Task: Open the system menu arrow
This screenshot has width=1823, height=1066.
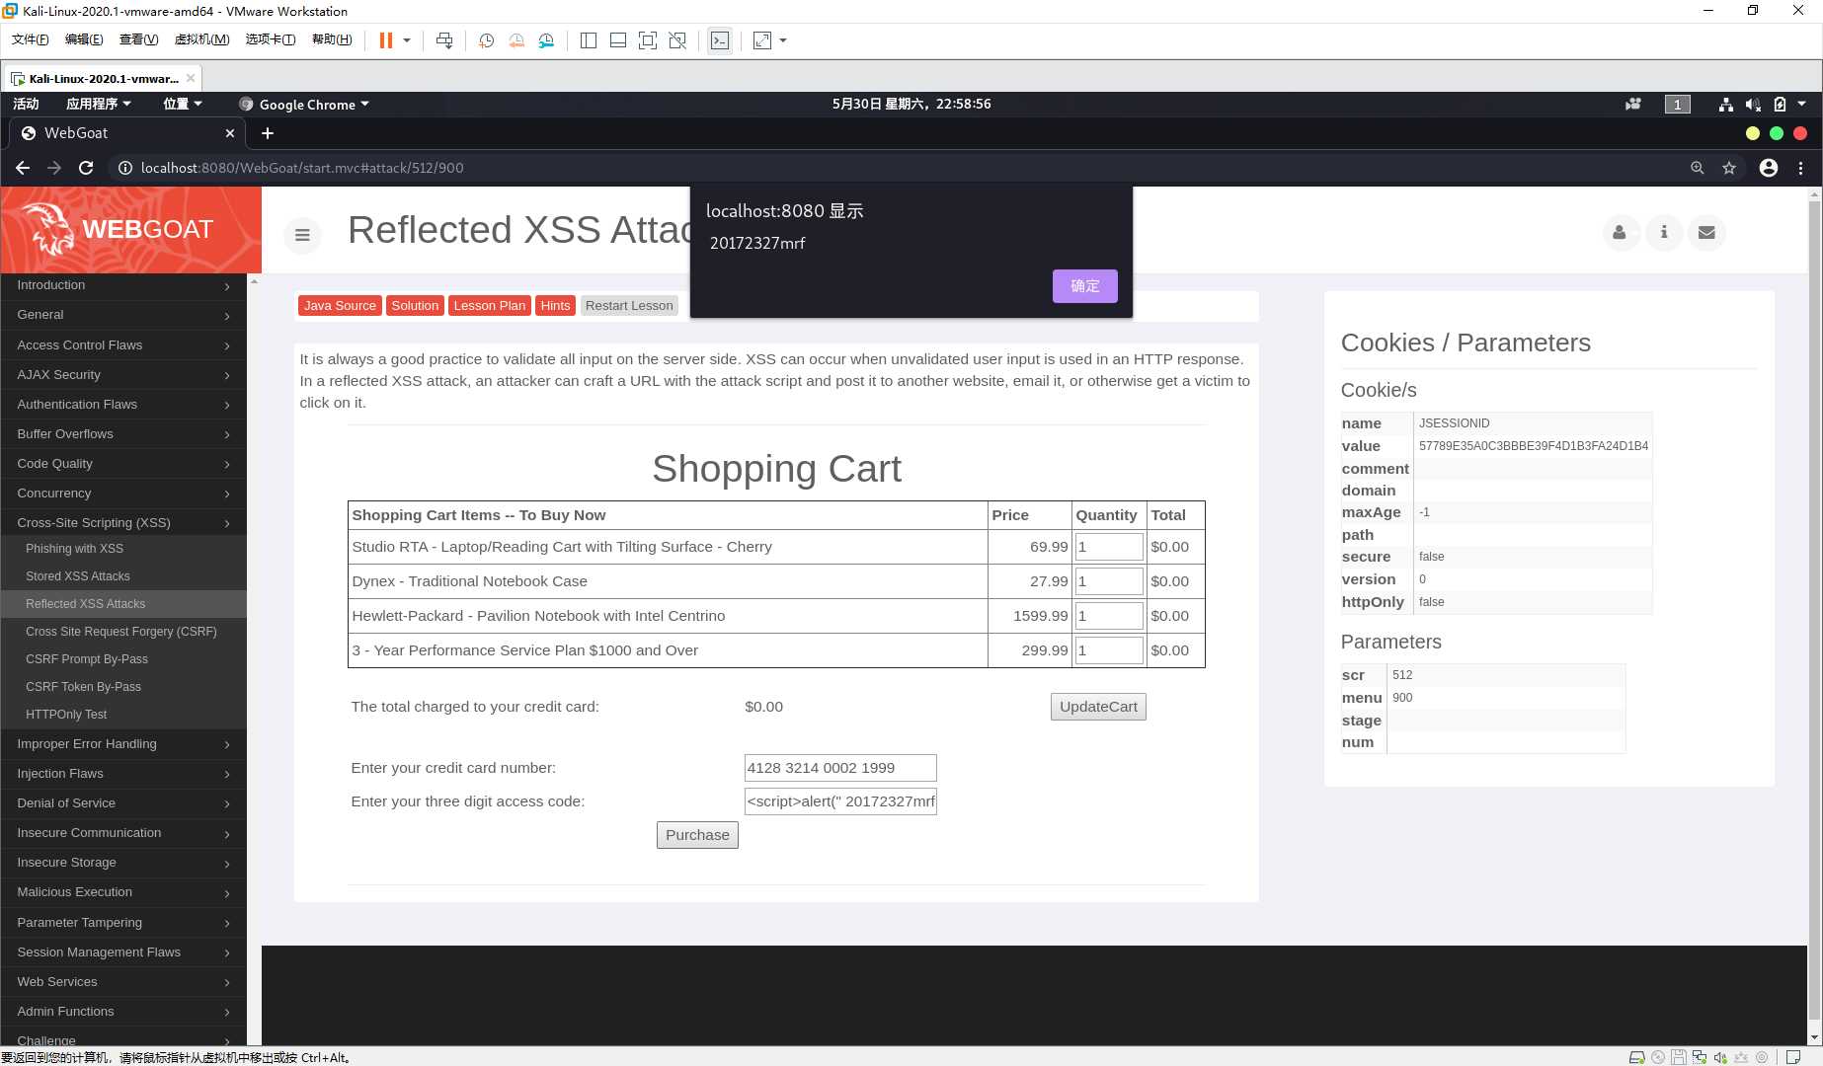Action: (1801, 104)
